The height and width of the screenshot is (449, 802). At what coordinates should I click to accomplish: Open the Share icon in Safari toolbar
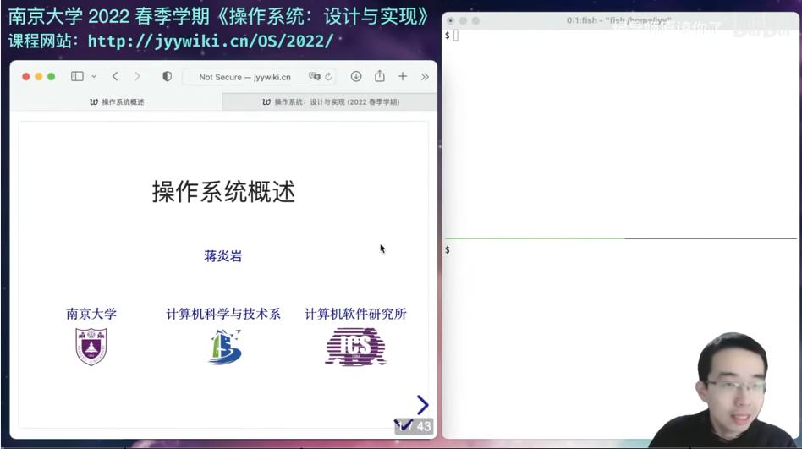(380, 76)
